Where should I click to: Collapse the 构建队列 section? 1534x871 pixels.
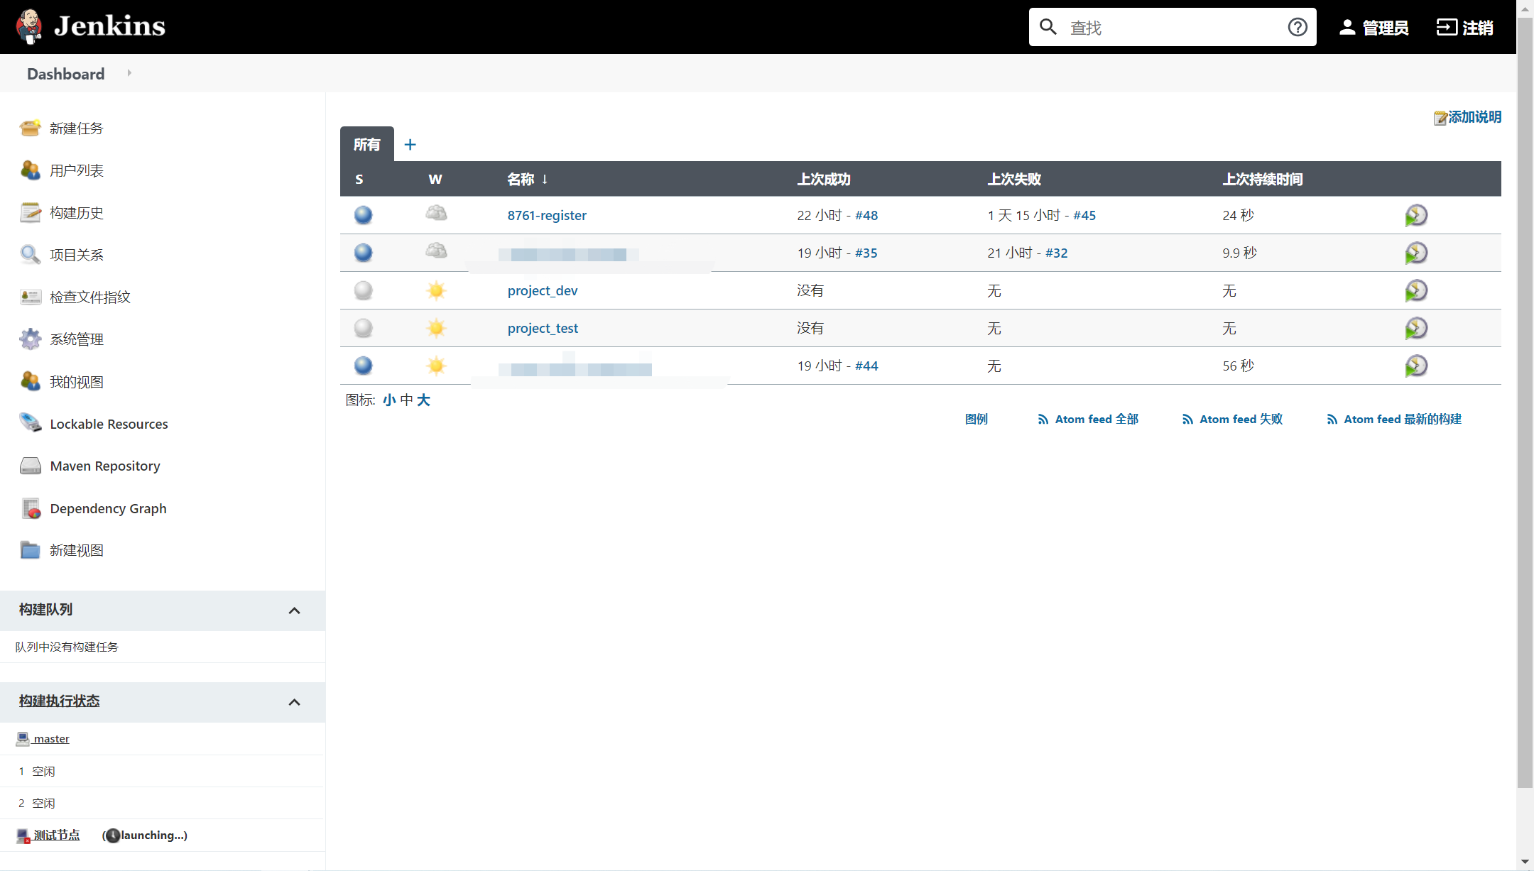(x=295, y=610)
